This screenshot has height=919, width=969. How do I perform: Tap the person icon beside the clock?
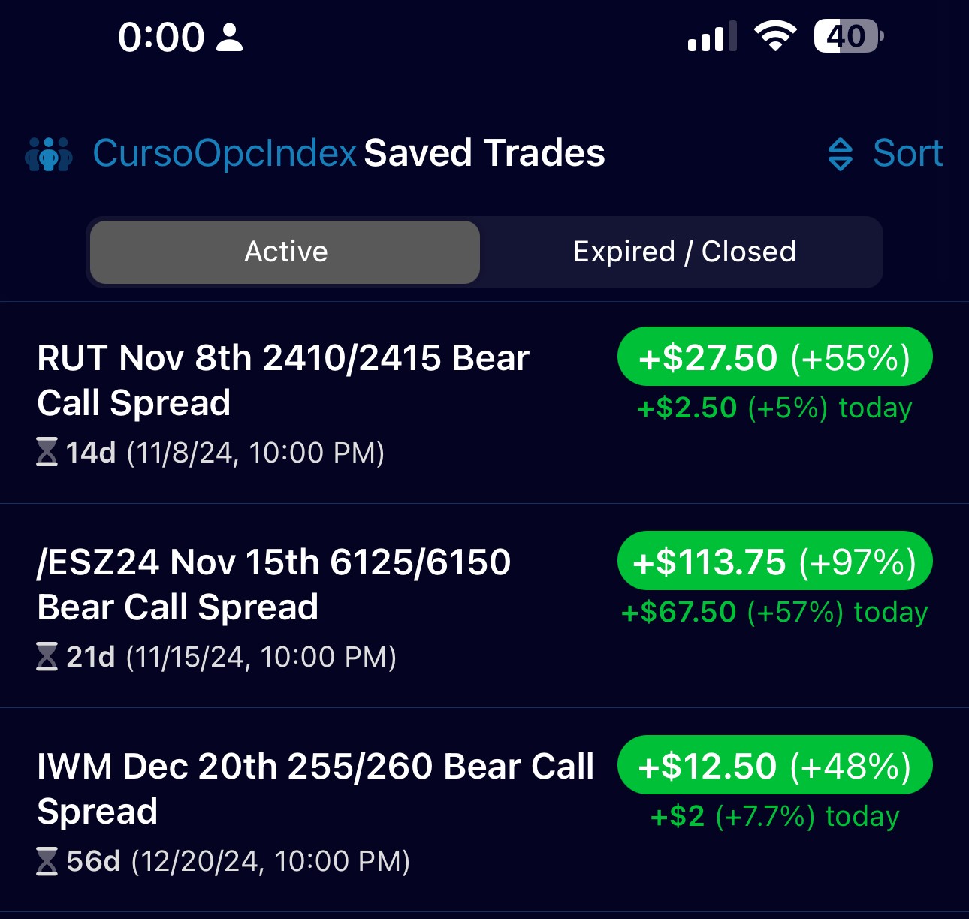click(x=230, y=38)
